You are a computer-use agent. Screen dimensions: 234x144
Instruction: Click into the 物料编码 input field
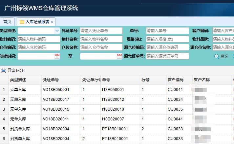point(39,39)
